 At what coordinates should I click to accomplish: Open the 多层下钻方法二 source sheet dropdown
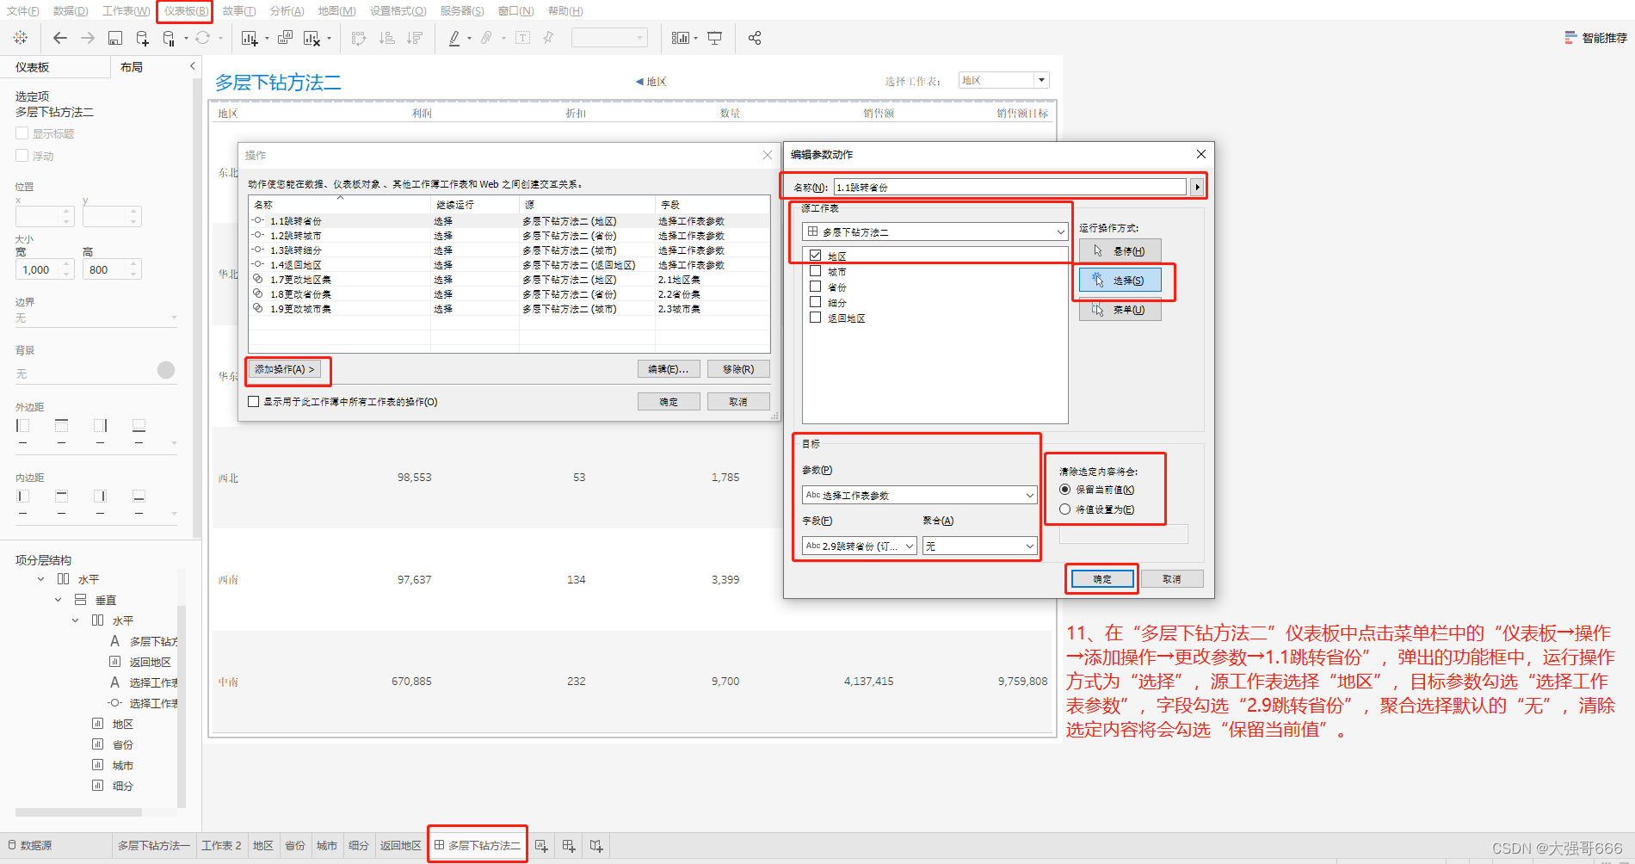tap(935, 231)
